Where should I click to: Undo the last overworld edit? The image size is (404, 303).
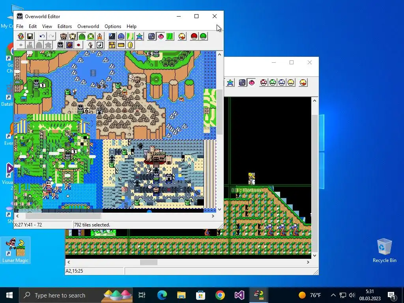[42, 36]
